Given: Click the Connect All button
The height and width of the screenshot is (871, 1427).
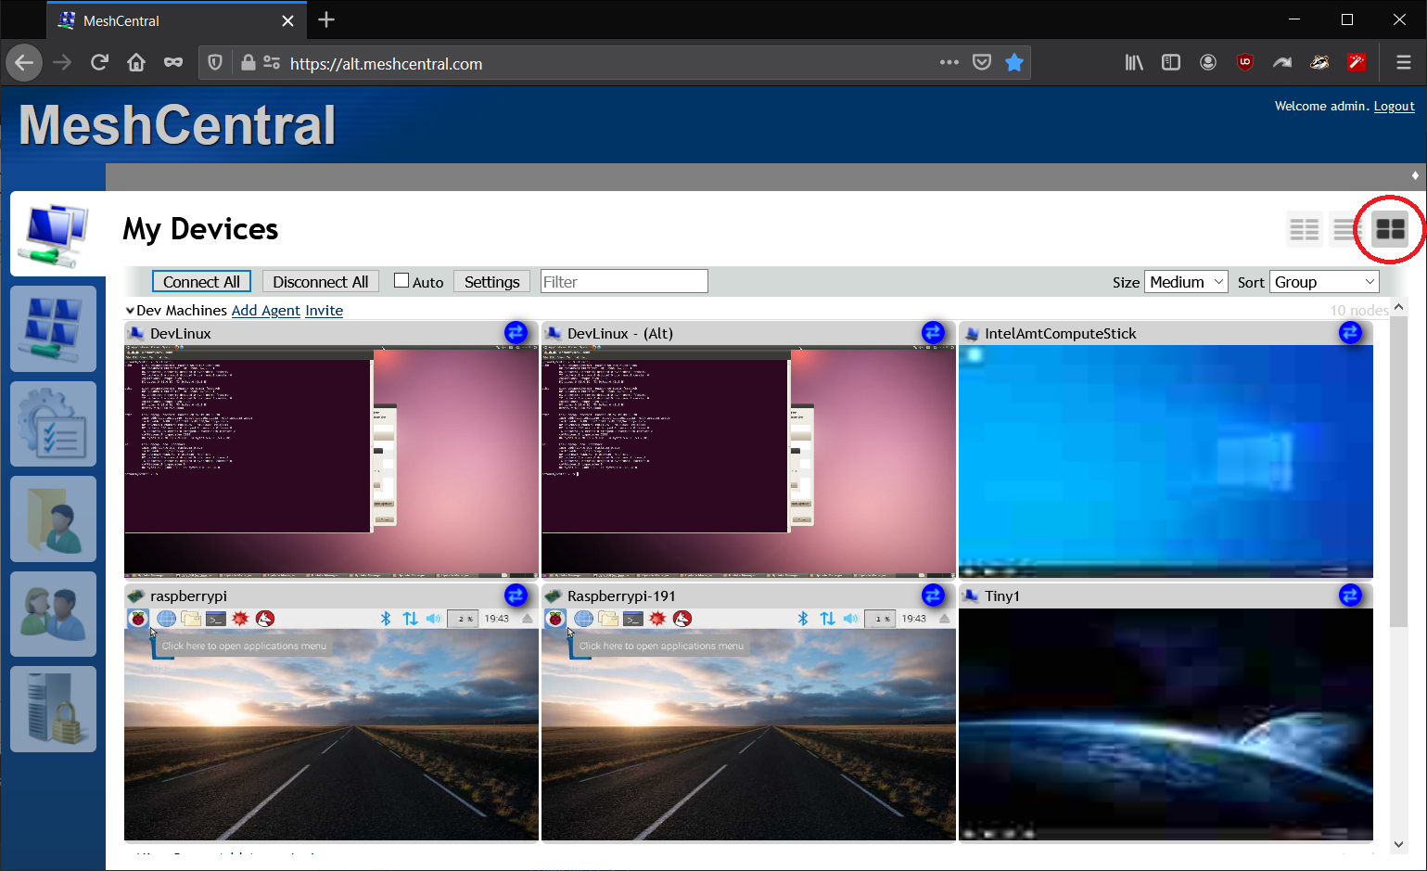Looking at the screenshot, I should 201,281.
